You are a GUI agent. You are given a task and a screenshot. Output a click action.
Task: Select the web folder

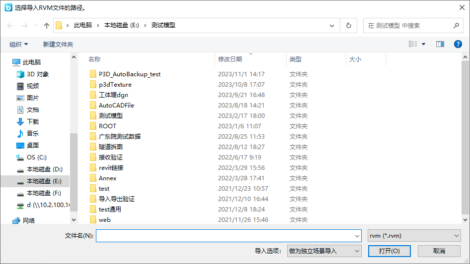pos(105,220)
